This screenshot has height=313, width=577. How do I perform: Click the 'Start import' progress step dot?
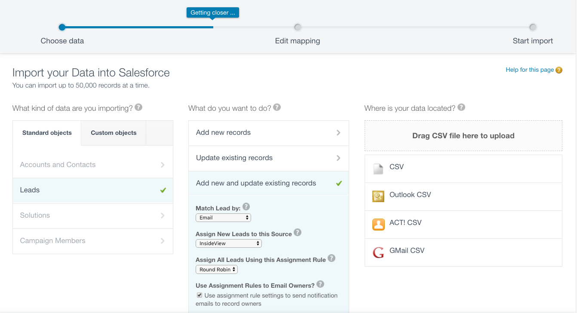tap(533, 27)
